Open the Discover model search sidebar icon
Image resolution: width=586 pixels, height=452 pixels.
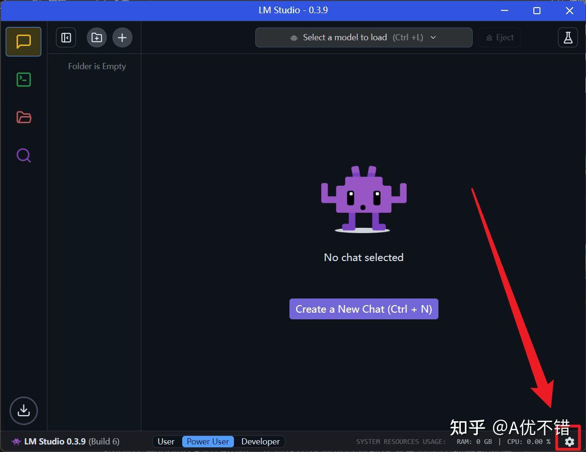pyautogui.click(x=23, y=155)
